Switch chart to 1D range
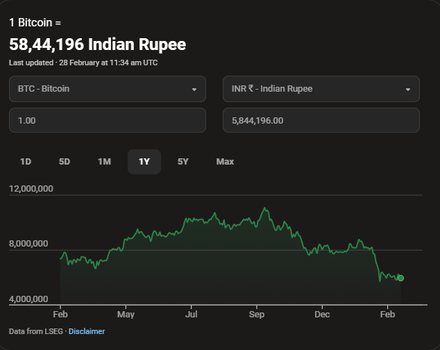440x350 pixels. 26,162
